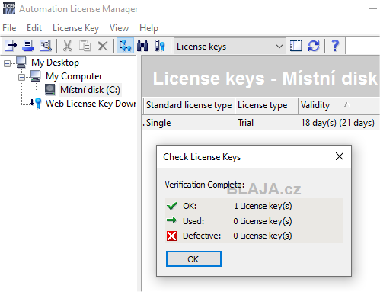This screenshot has height=292, width=380.
Task: Open the File menu
Action: (x=9, y=28)
